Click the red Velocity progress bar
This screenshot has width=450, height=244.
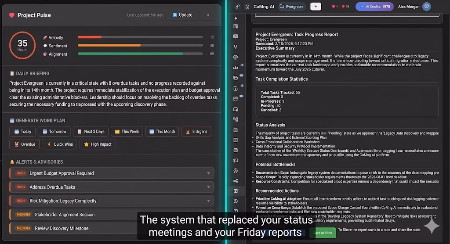[x=140, y=37]
